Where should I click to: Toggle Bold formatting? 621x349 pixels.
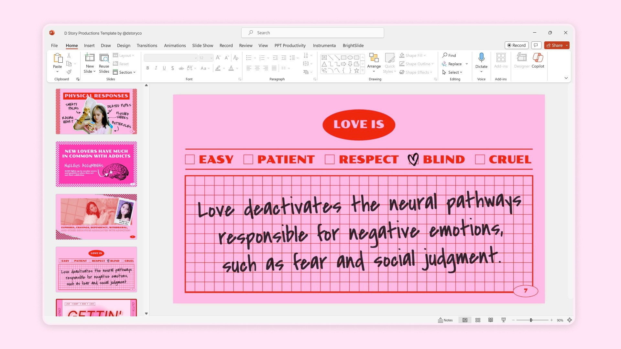tap(147, 68)
